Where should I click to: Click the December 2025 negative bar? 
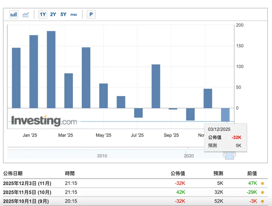click(x=225, y=114)
